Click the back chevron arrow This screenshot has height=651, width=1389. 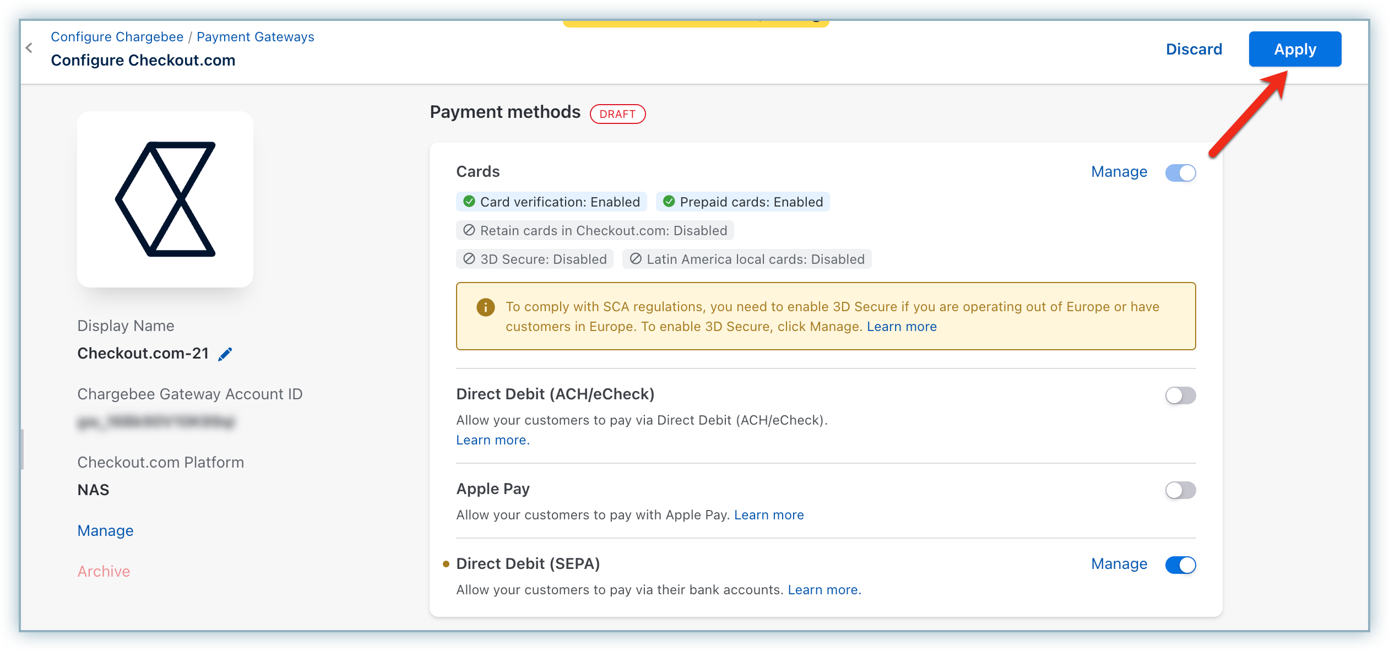[29, 48]
